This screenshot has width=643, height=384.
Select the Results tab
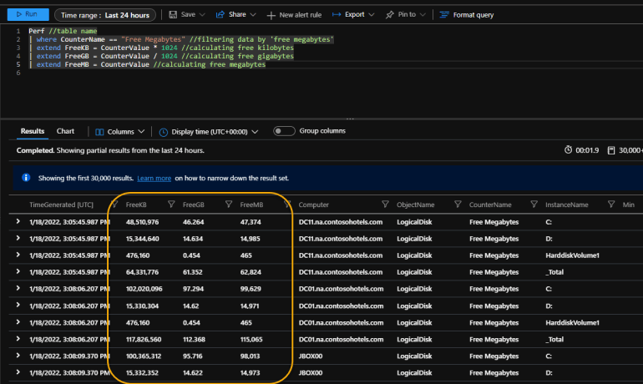pyautogui.click(x=33, y=131)
